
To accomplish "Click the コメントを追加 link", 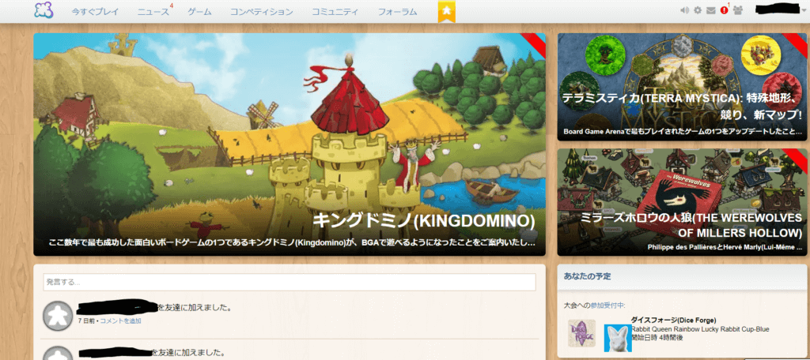I will [120, 321].
